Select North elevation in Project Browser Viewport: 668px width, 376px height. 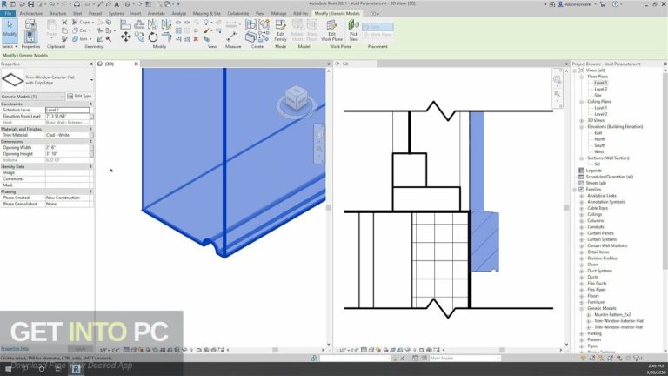(599, 139)
